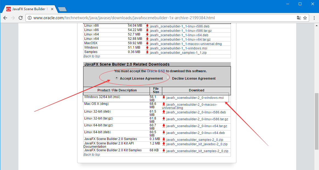Download javafx_scenebuilder-1_1-linux-i586.tar.gz
The height and width of the screenshot is (170, 319).
click(181, 31)
